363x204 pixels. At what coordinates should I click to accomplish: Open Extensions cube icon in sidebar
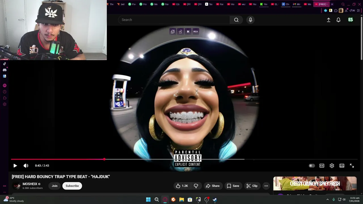pyautogui.click(x=5, y=98)
